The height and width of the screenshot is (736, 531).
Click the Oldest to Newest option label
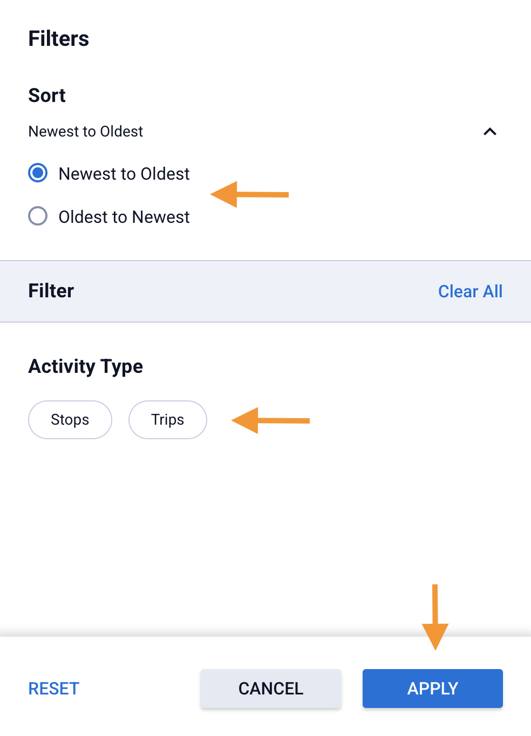point(124,217)
